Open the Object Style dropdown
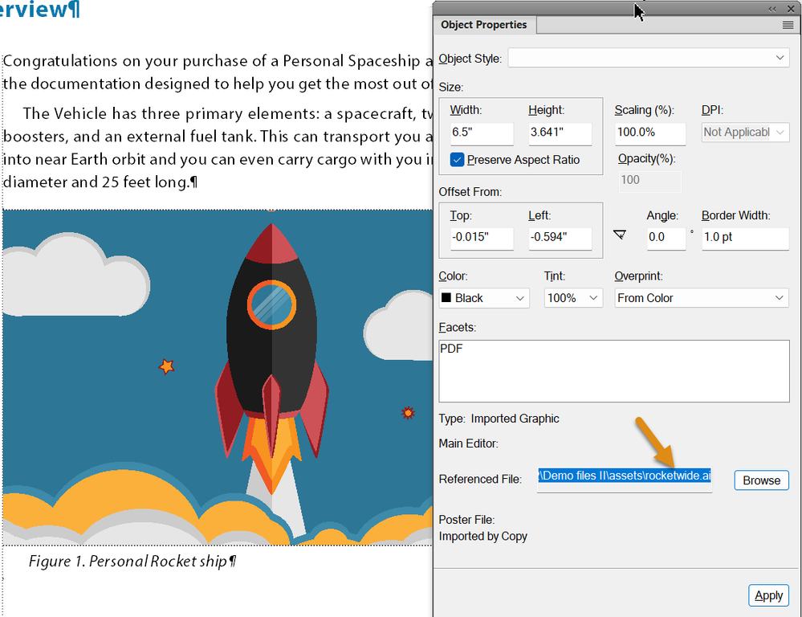Viewport: 802px width, 617px height. [x=649, y=58]
